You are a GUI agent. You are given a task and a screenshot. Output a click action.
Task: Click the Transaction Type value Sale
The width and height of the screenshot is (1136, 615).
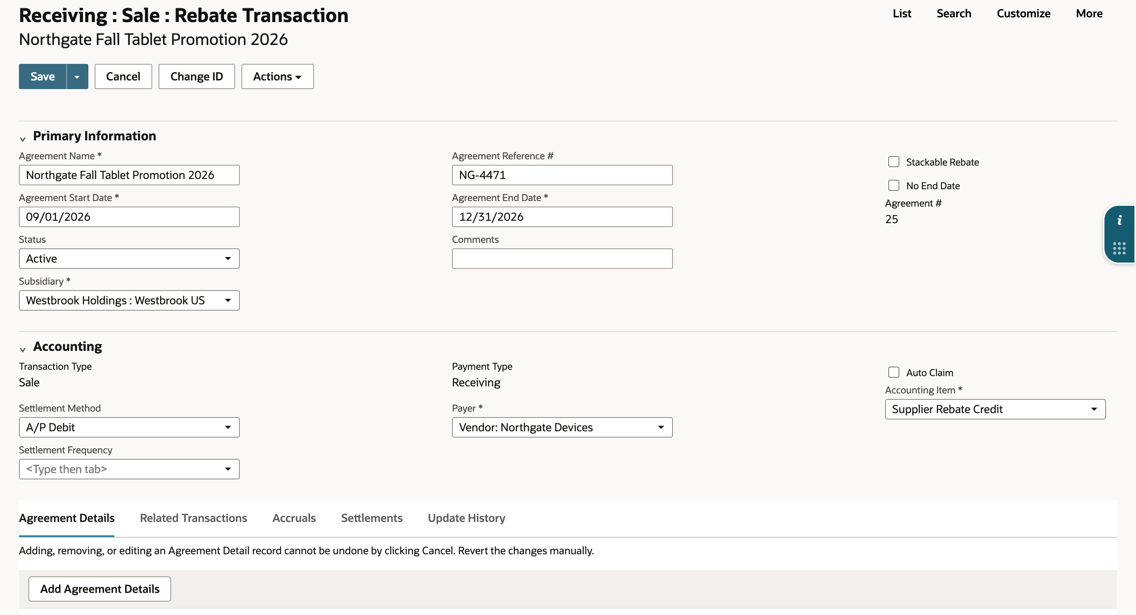click(29, 383)
